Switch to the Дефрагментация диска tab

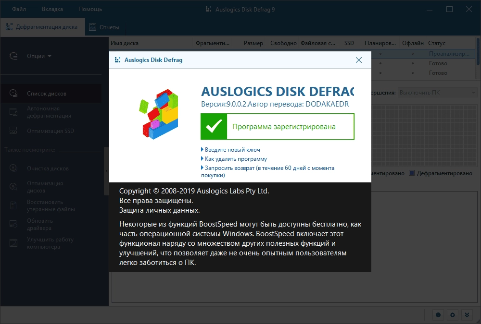43,27
